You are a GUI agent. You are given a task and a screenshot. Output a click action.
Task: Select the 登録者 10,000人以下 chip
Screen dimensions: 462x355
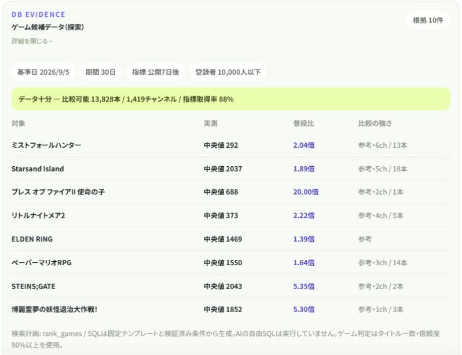[x=228, y=72]
